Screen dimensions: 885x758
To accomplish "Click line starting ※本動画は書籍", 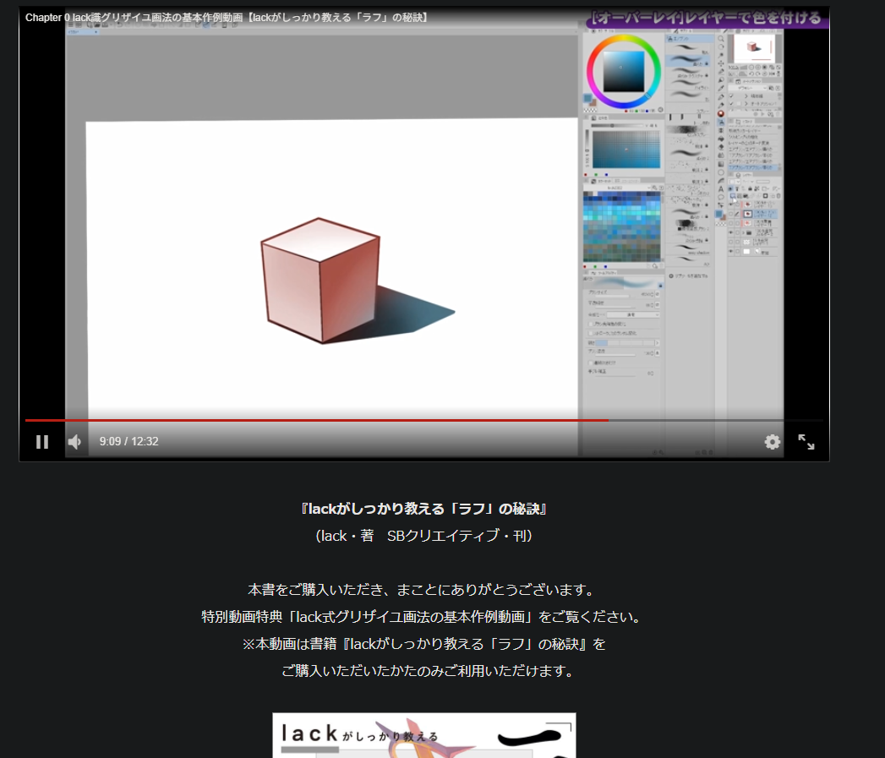I will [x=423, y=644].
